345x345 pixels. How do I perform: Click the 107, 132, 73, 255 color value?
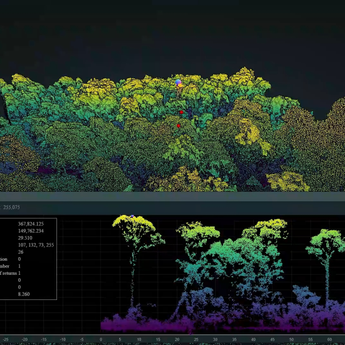pos(35,245)
